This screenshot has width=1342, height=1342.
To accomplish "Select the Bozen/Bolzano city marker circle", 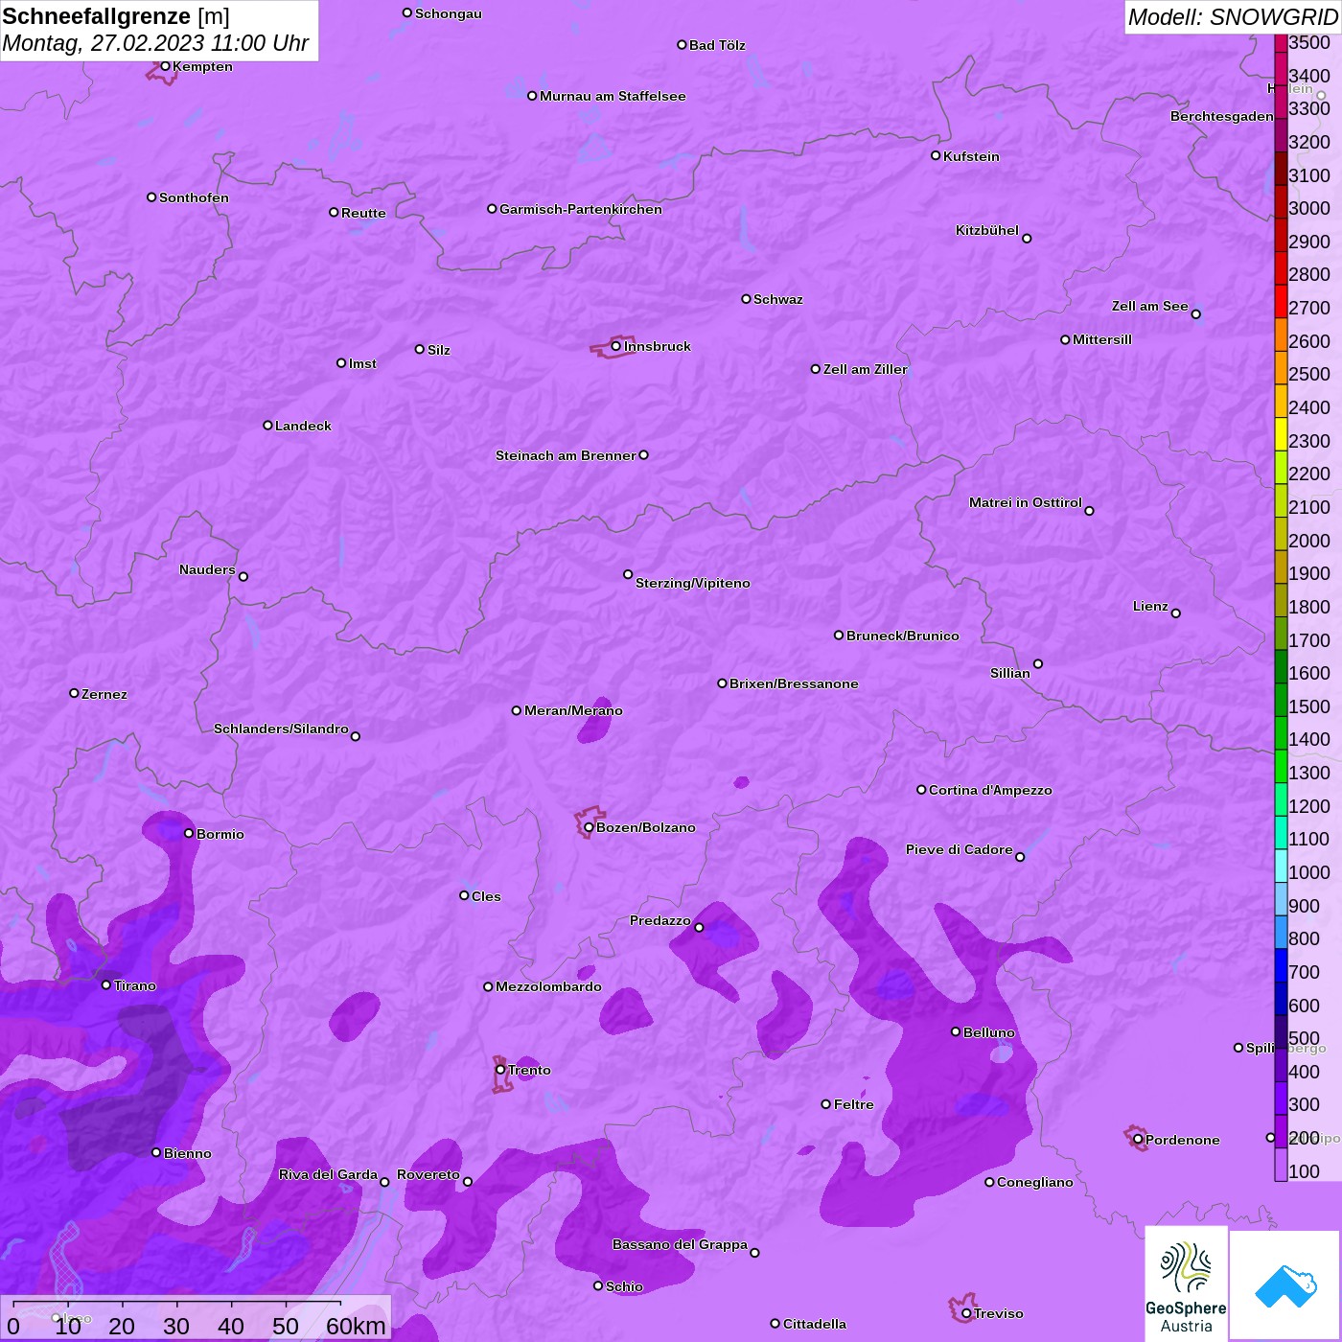I will (x=589, y=827).
